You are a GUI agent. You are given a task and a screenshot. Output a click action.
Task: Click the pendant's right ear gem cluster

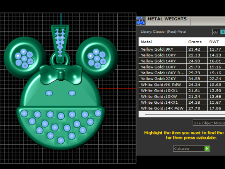pos(97,59)
